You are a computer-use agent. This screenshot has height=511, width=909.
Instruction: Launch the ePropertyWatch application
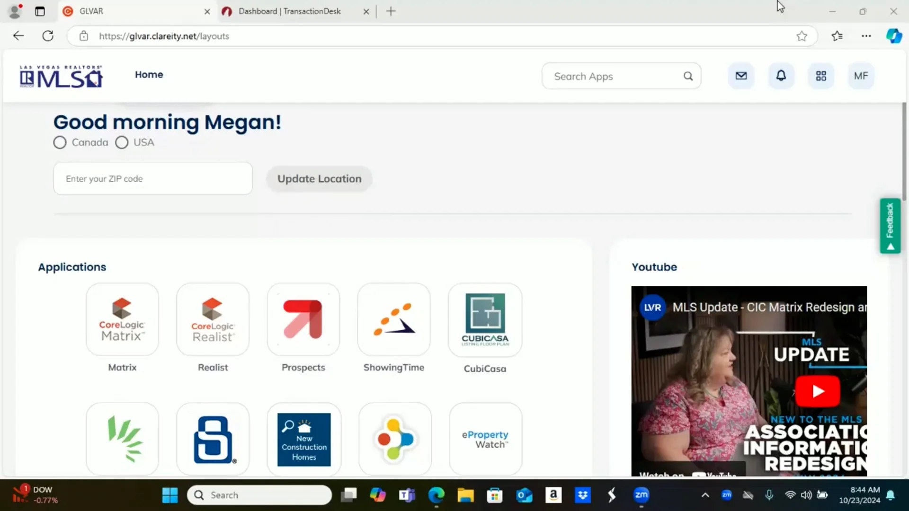(x=485, y=439)
